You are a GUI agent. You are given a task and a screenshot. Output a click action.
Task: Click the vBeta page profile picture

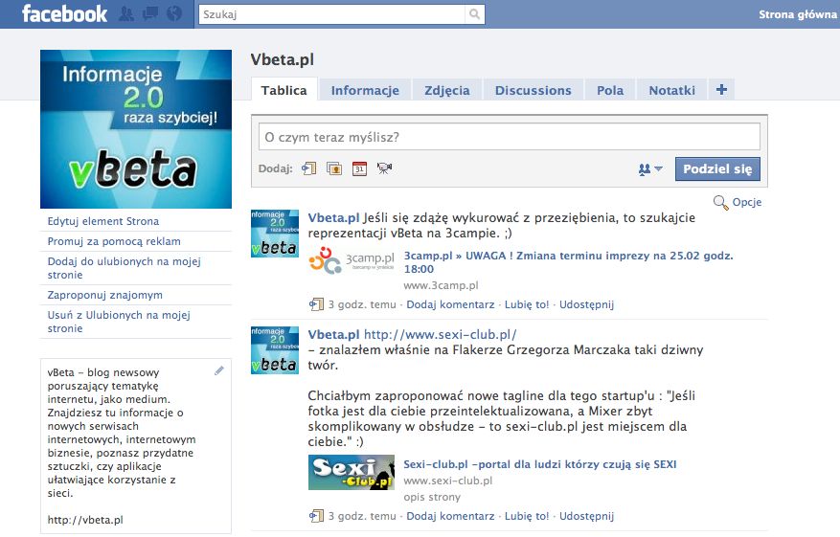(136, 129)
